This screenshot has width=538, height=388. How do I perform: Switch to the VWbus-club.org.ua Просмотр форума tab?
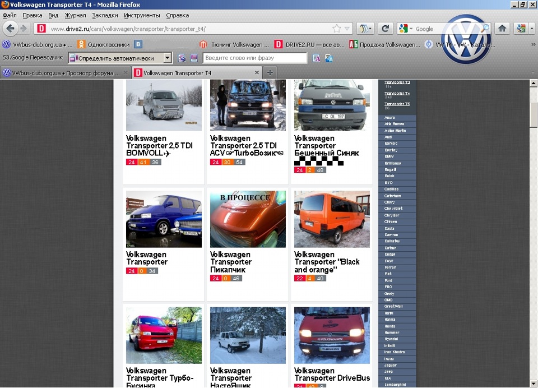(66, 73)
